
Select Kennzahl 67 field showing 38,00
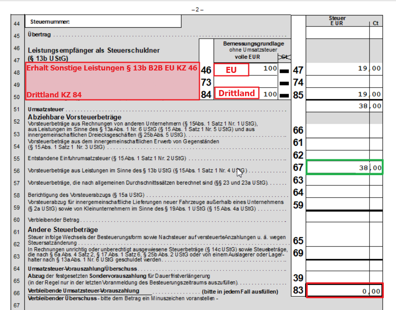[344, 167]
